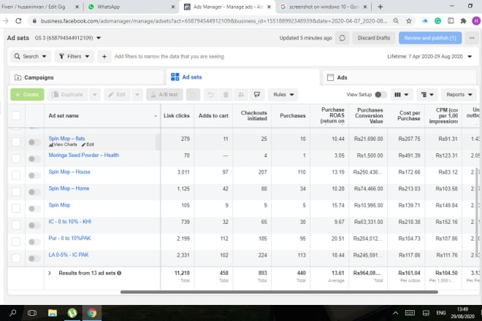Open the Rules dropdown
The height and width of the screenshot is (321, 482).
point(283,95)
